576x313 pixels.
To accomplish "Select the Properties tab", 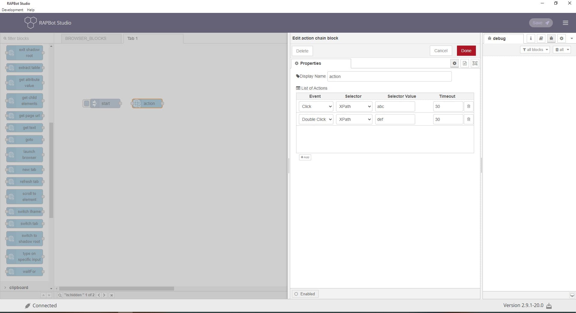I will tap(321, 63).
